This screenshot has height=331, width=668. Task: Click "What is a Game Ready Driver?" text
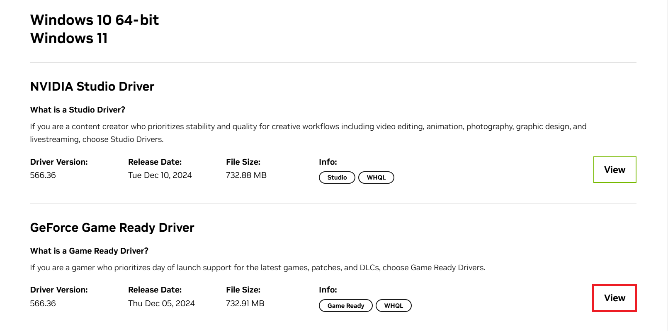89,251
